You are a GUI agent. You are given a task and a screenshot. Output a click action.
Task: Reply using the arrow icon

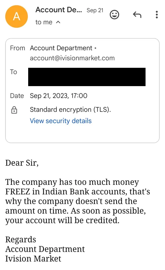(137, 15)
